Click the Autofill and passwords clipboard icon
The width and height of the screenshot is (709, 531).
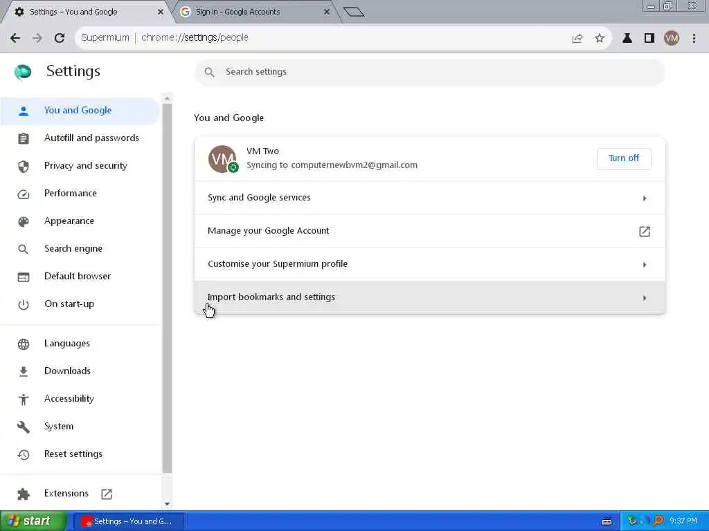23,138
